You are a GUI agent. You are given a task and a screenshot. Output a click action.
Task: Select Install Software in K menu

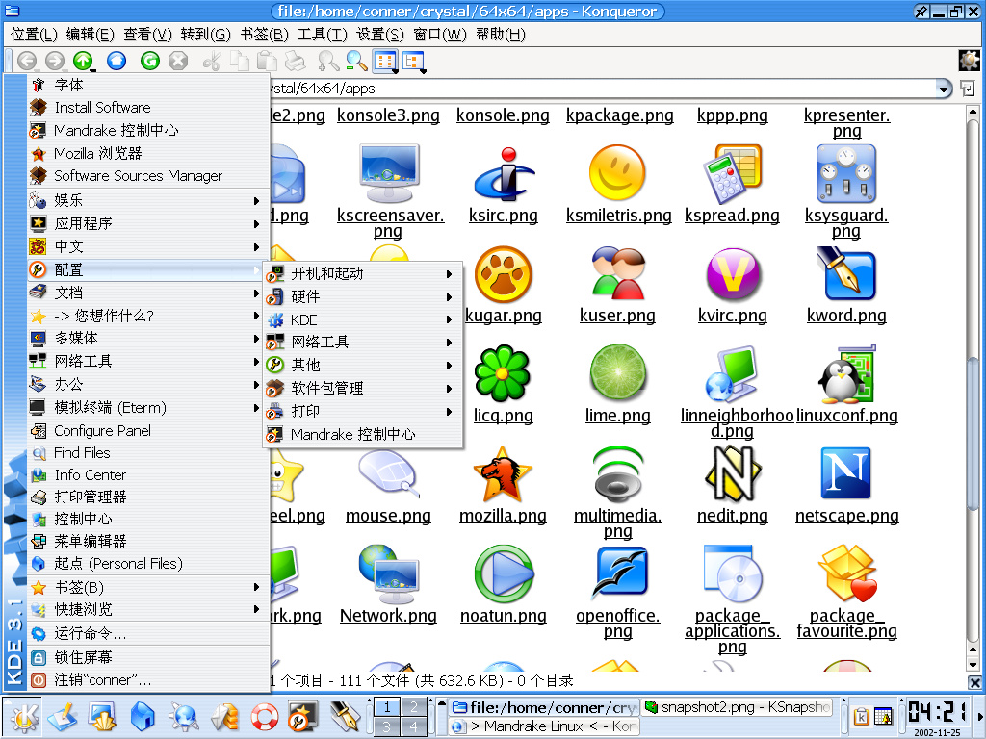coord(148,108)
